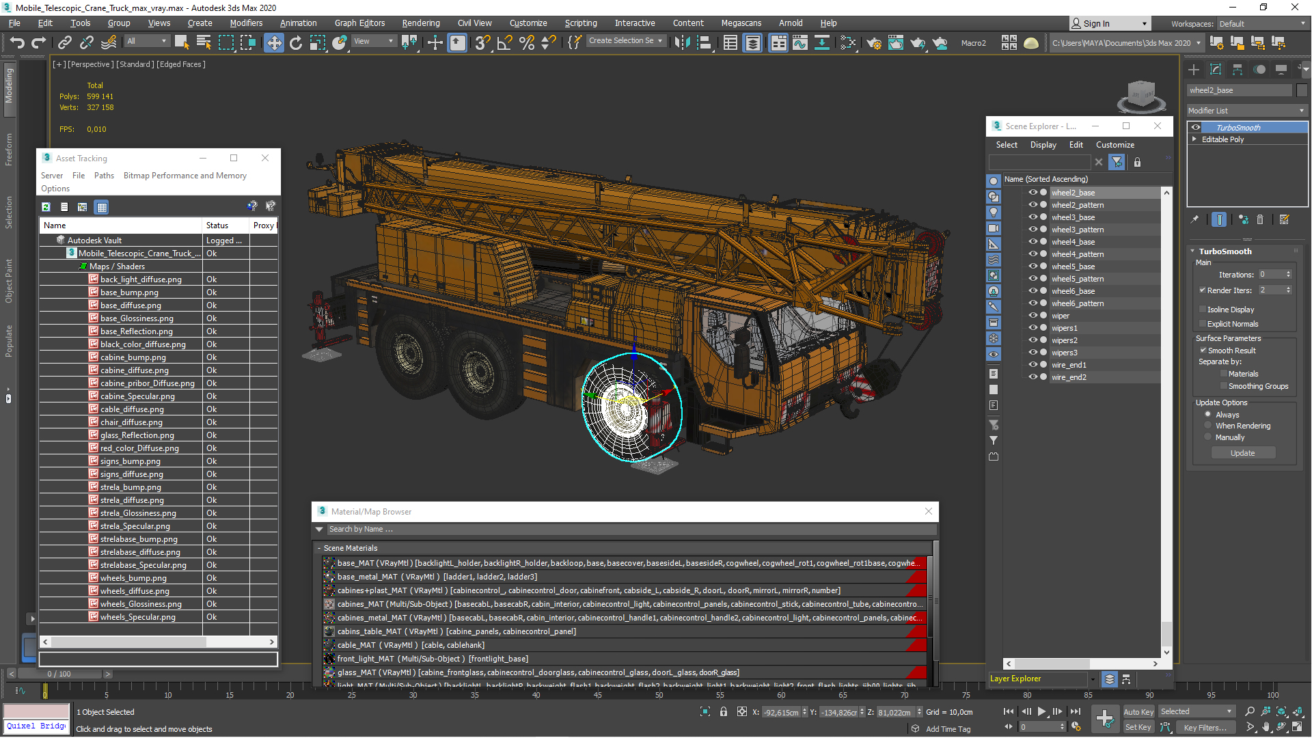The width and height of the screenshot is (1312, 738).
Task: Uncheck the Smooth Result checkbox
Action: click(x=1203, y=351)
